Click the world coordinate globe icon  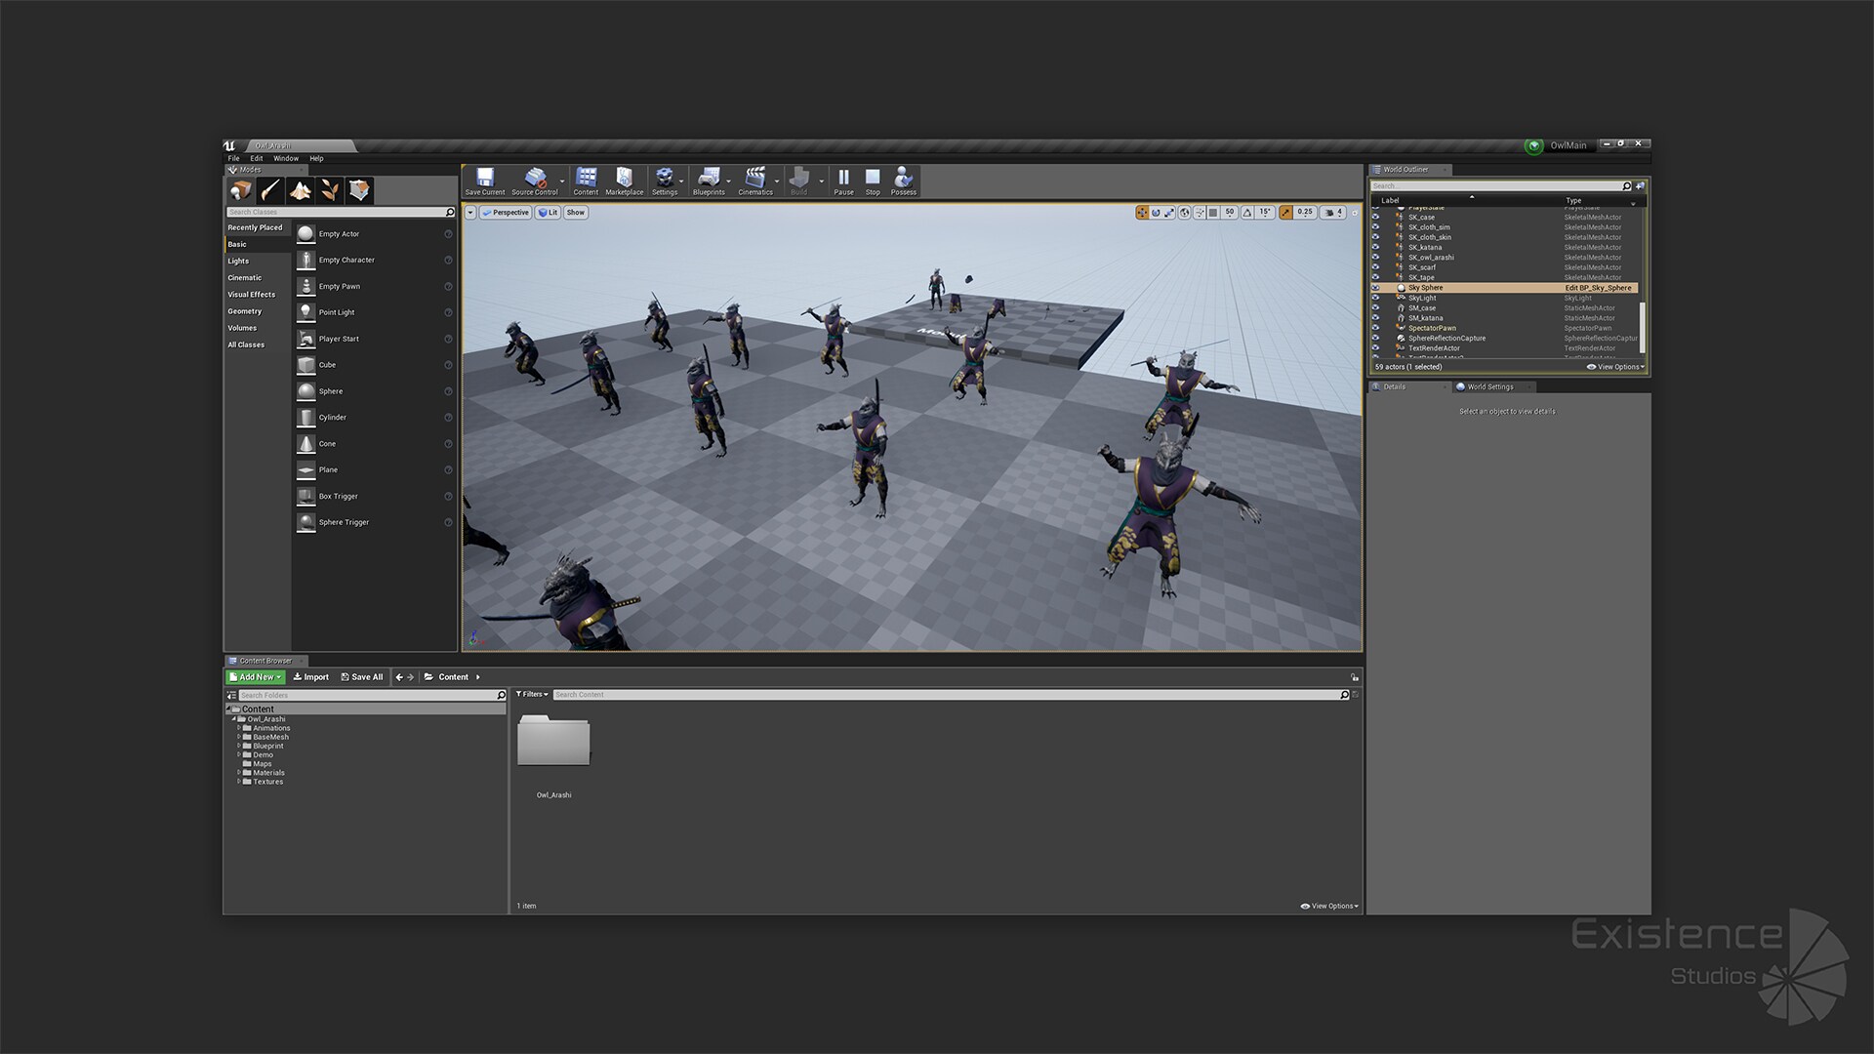pos(1184,212)
